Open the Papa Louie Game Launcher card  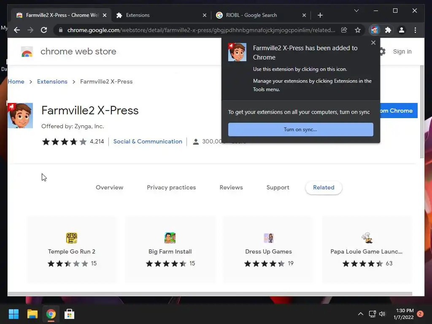point(367,250)
